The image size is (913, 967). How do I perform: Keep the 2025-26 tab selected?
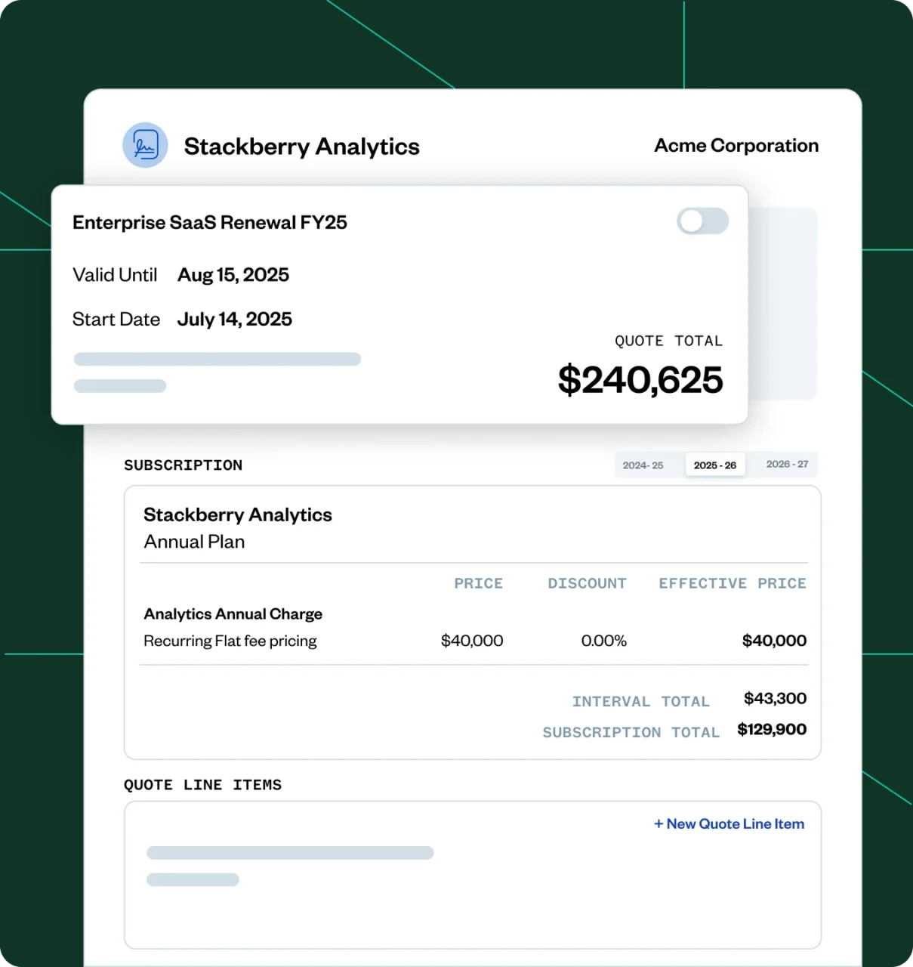[x=714, y=465]
